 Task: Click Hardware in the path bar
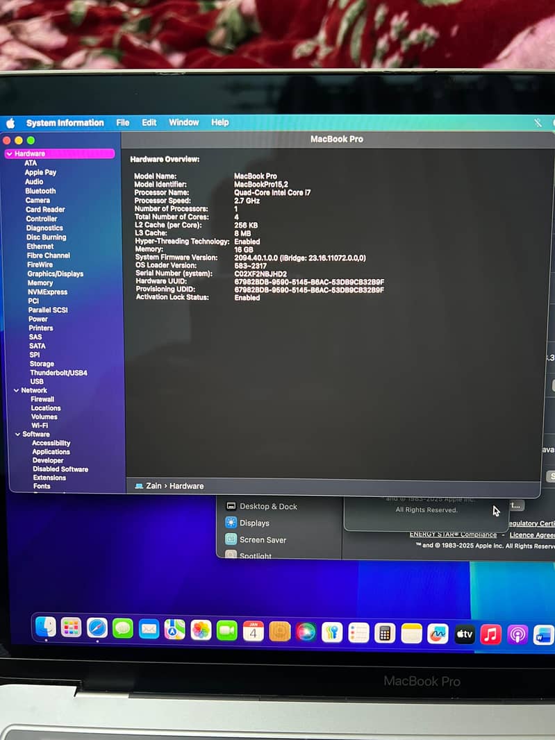click(x=187, y=486)
